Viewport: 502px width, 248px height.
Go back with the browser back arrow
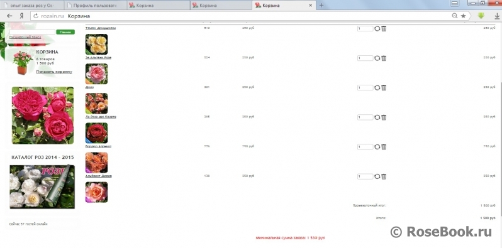[9, 16]
